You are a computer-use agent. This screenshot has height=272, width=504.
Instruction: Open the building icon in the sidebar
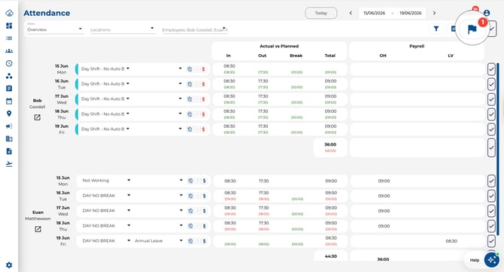click(9, 139)
